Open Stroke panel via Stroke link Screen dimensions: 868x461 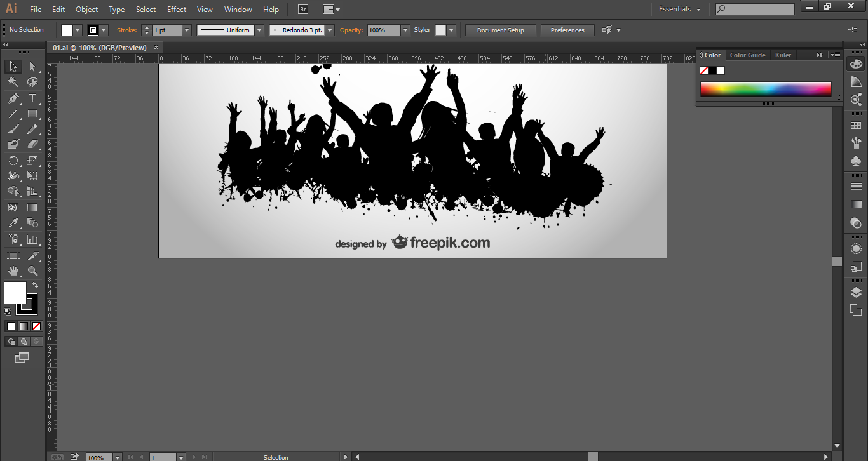126,30
